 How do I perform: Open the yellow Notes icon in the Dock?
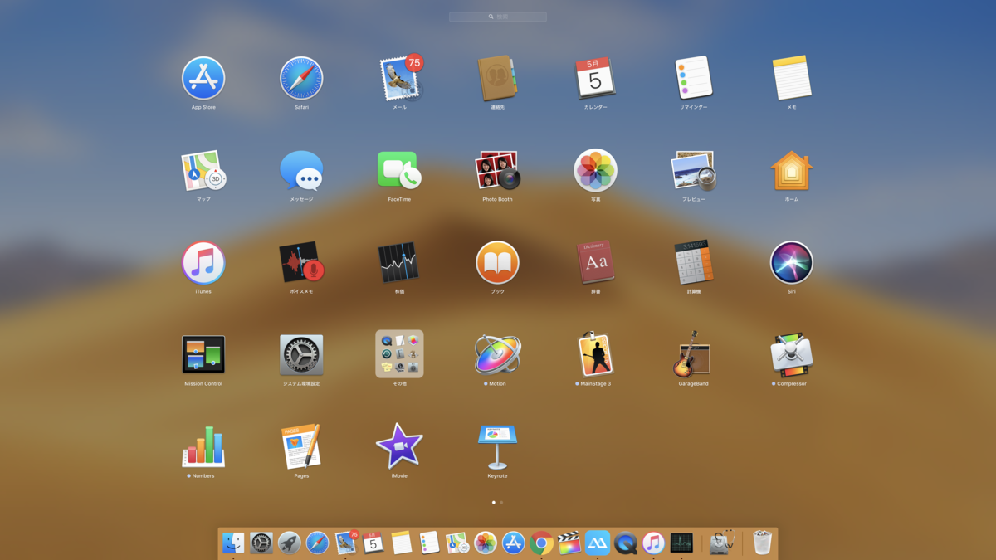click(401, 543)
